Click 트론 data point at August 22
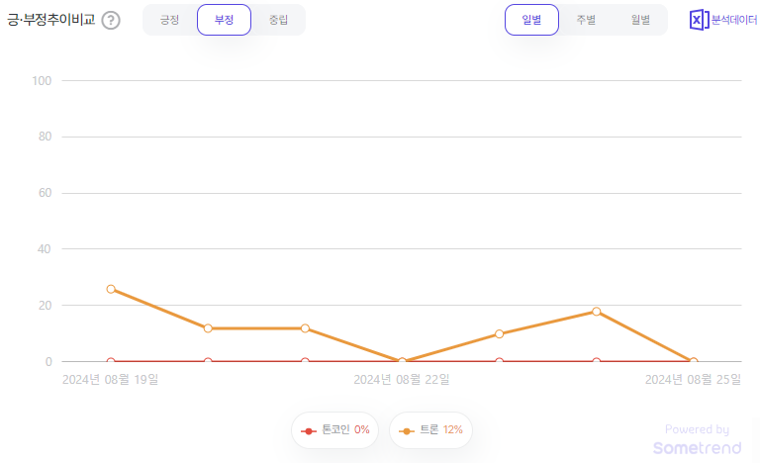 [x=402, y=362]
